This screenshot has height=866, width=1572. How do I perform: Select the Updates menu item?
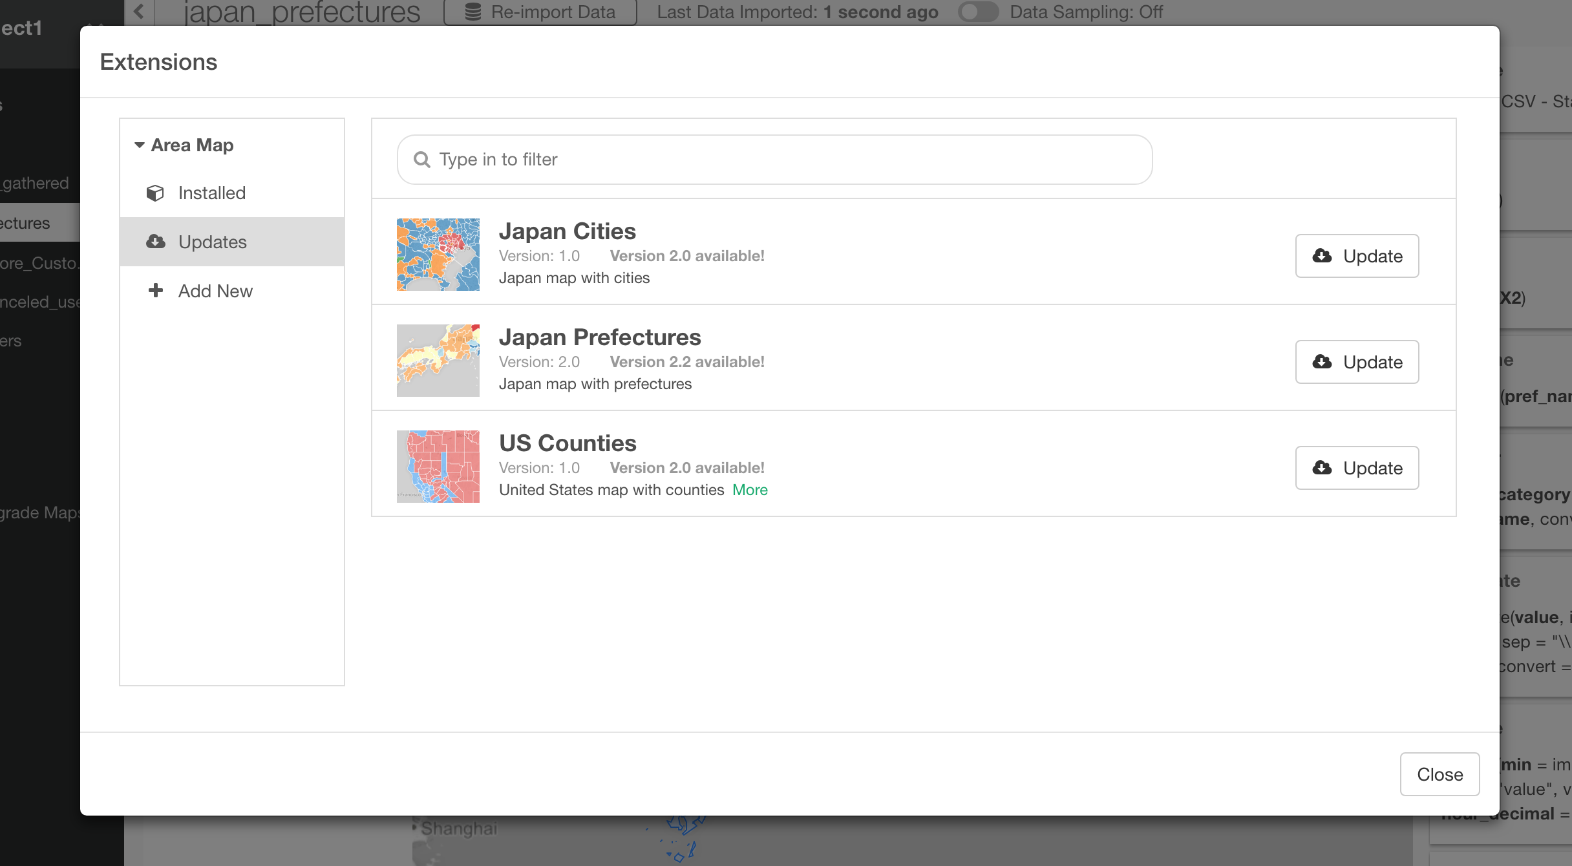tap(232, 242)
